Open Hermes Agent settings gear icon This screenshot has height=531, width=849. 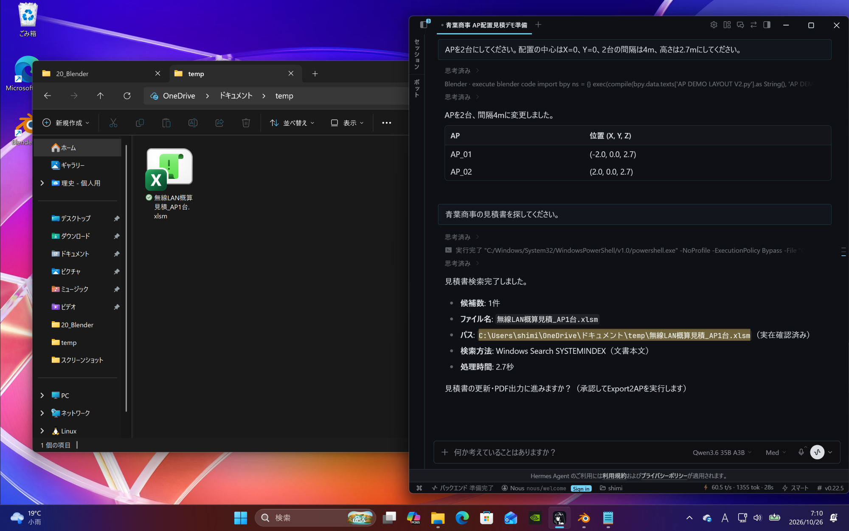(x=714, y=25)
